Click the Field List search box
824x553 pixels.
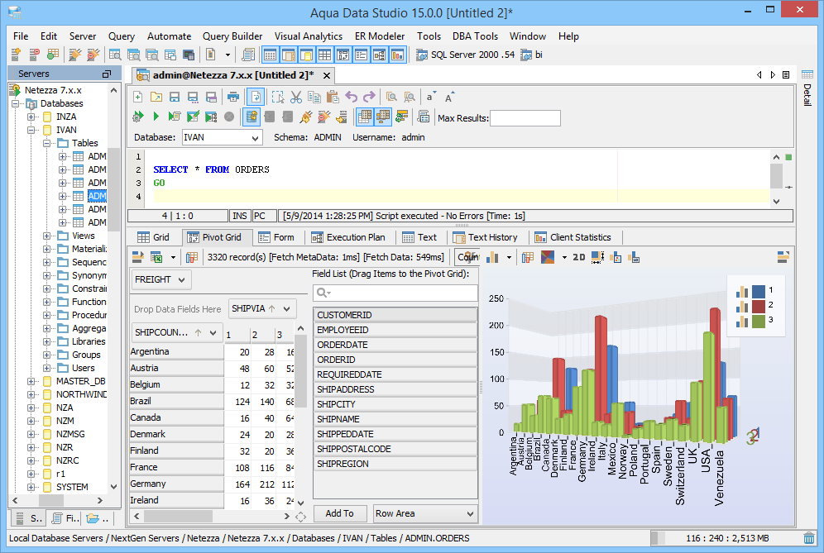395,293
